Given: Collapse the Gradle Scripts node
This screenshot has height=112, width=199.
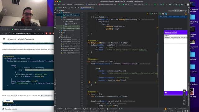Looking at the screenshot, I should 58,37.
